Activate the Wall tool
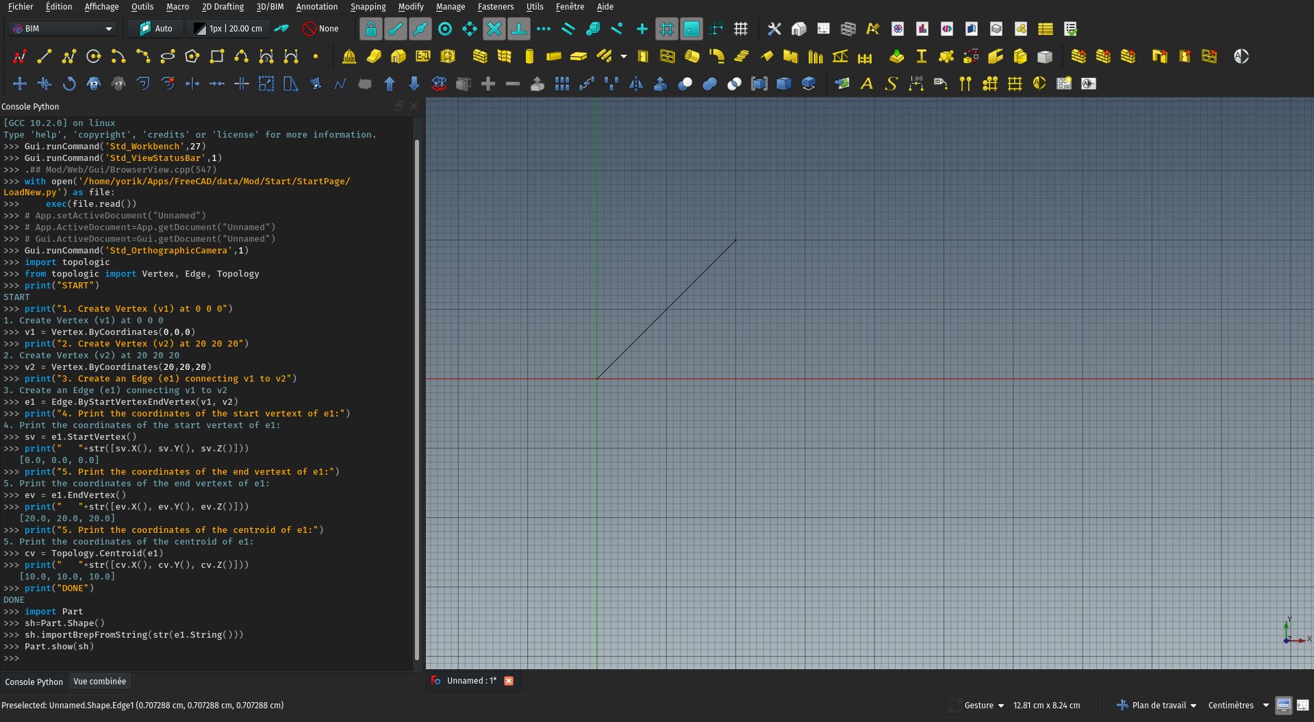 click(479, 56)
